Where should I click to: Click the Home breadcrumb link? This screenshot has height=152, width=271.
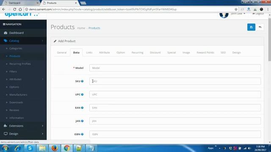point(81,28)
